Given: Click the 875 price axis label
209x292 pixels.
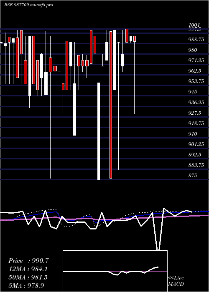Looking at the screenshot, I should click(x=193, y=176).
